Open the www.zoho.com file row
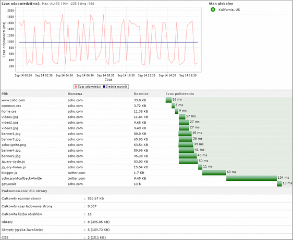This screenshot has width=293, height=240. click(146, 100)
